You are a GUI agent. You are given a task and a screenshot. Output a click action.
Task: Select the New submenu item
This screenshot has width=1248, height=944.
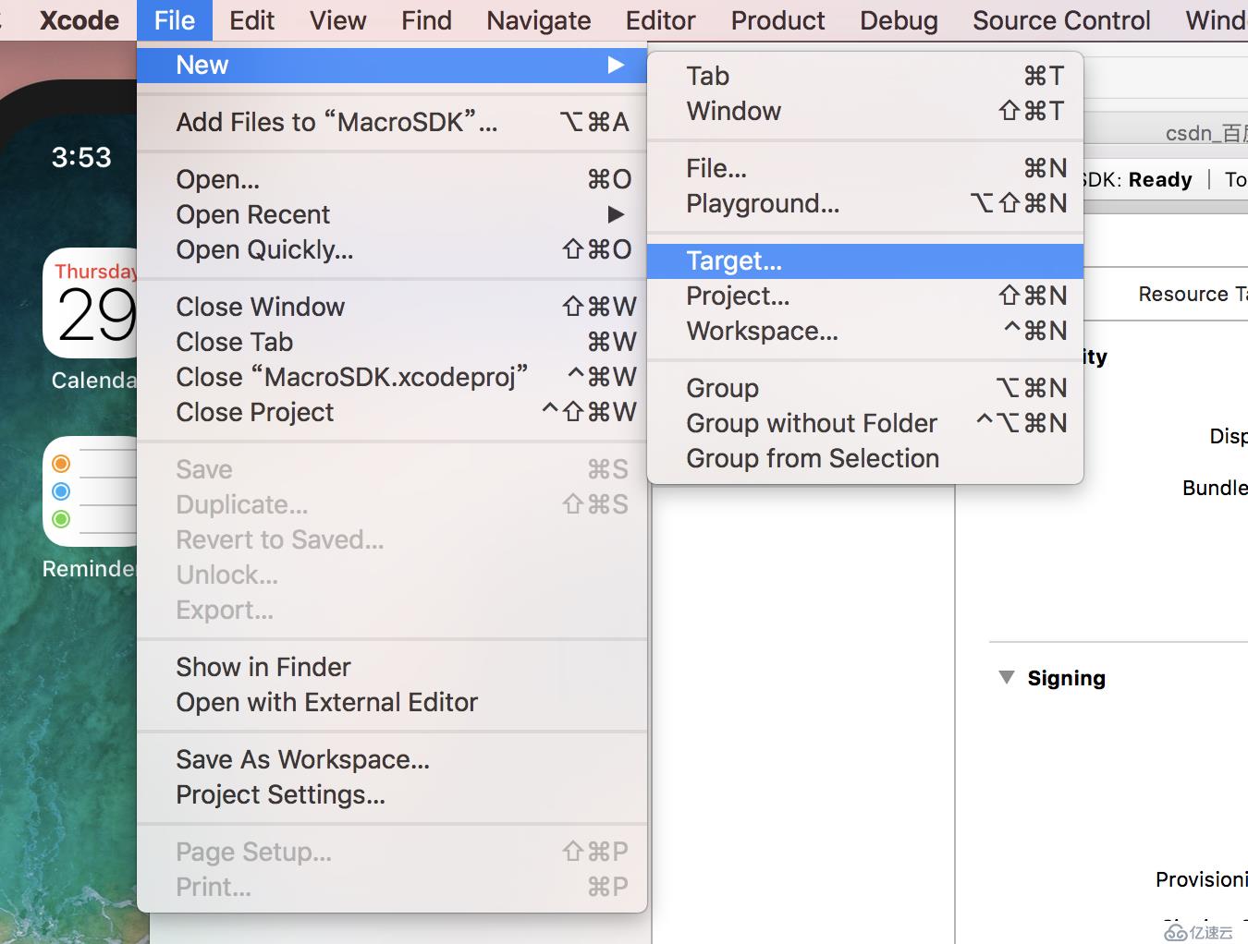(x=392, y=65)
